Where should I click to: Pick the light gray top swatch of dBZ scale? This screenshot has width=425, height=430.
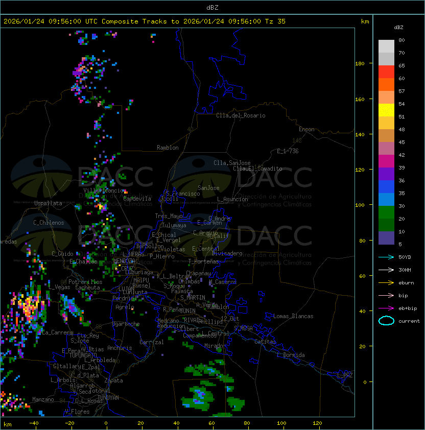tap(386, 46)
